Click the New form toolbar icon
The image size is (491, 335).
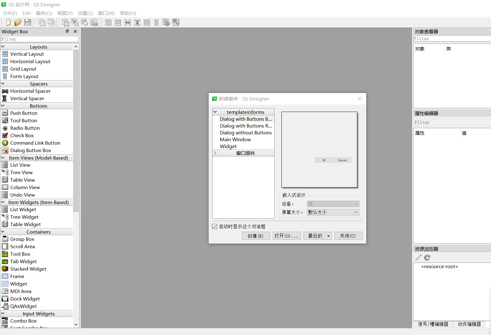(x=8, y=22)
